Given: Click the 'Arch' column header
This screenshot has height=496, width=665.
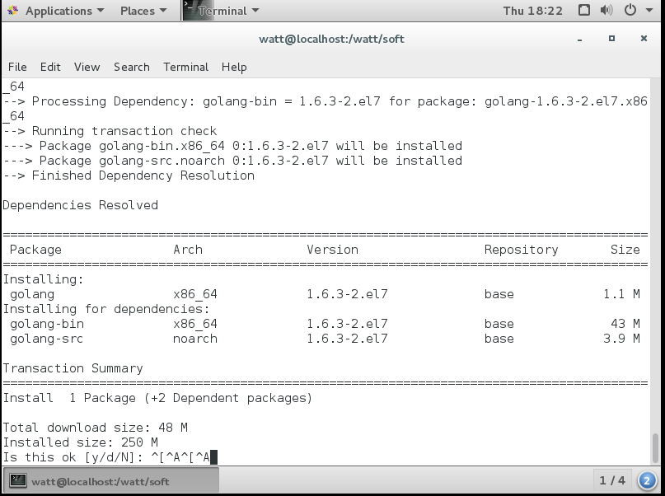Looking at the screenshot, I should point(187,250).
